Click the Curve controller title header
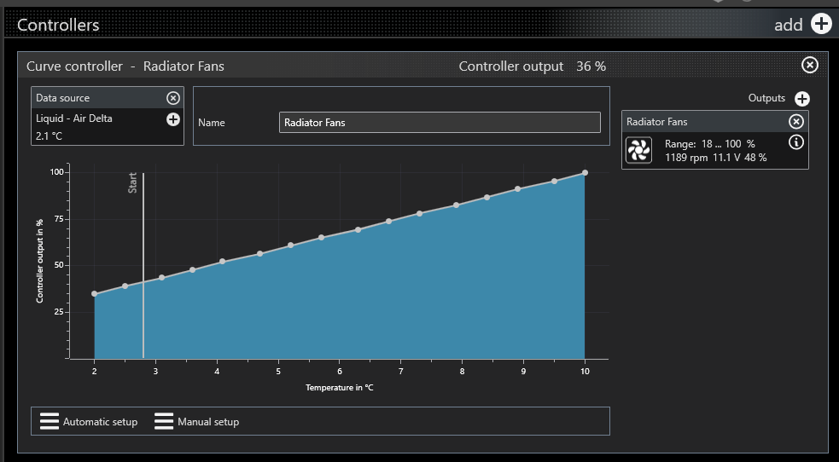 pos(125,66)
